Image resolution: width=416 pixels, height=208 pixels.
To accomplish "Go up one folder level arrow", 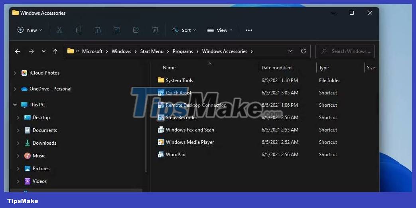I will [55, 51].
